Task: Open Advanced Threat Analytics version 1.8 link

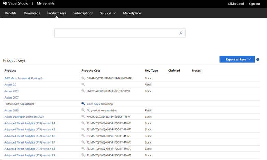Action: click(x=30, y=149)
